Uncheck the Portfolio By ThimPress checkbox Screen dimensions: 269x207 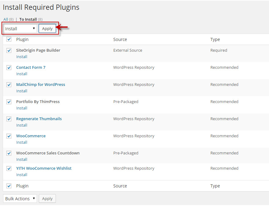pyautogui.click(x=9, y=102)
